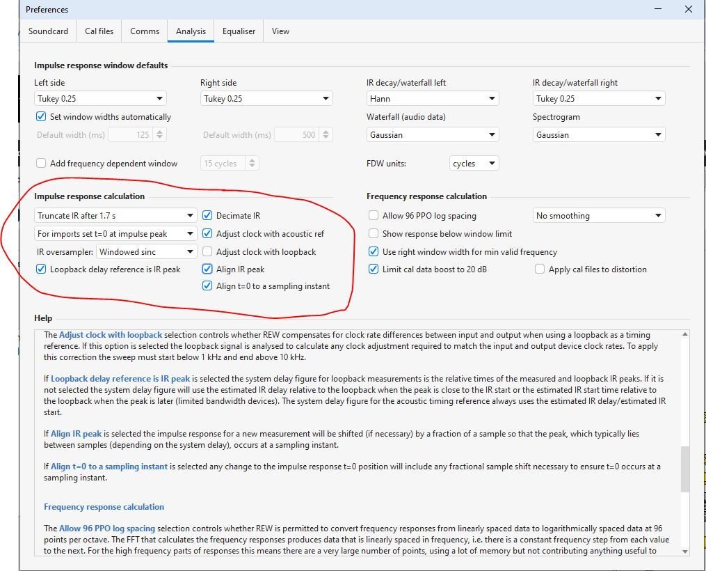Click 'Allow 96 PPO log spacing' help term
Viewport: 706px width, 571px height.
pos(107,529)
